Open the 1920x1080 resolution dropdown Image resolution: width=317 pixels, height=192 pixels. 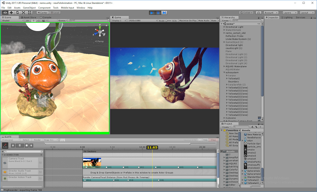click(x=143, y=21)
